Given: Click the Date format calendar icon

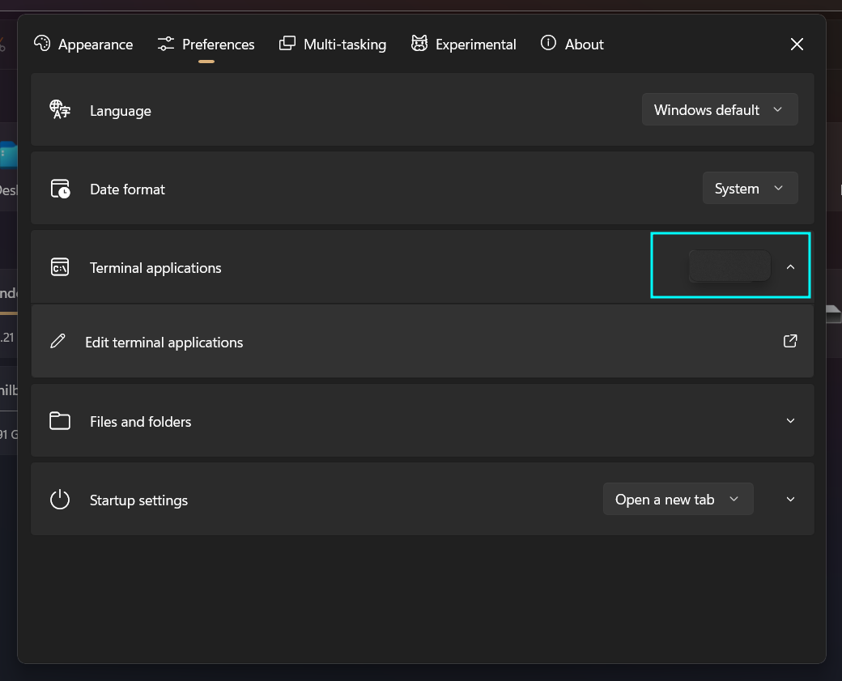Looking at the screenshot, I should click(59, 188).
